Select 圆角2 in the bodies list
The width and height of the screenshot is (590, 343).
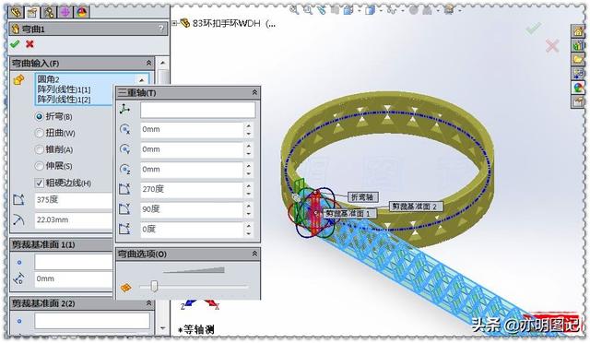[x=48, y=79]
